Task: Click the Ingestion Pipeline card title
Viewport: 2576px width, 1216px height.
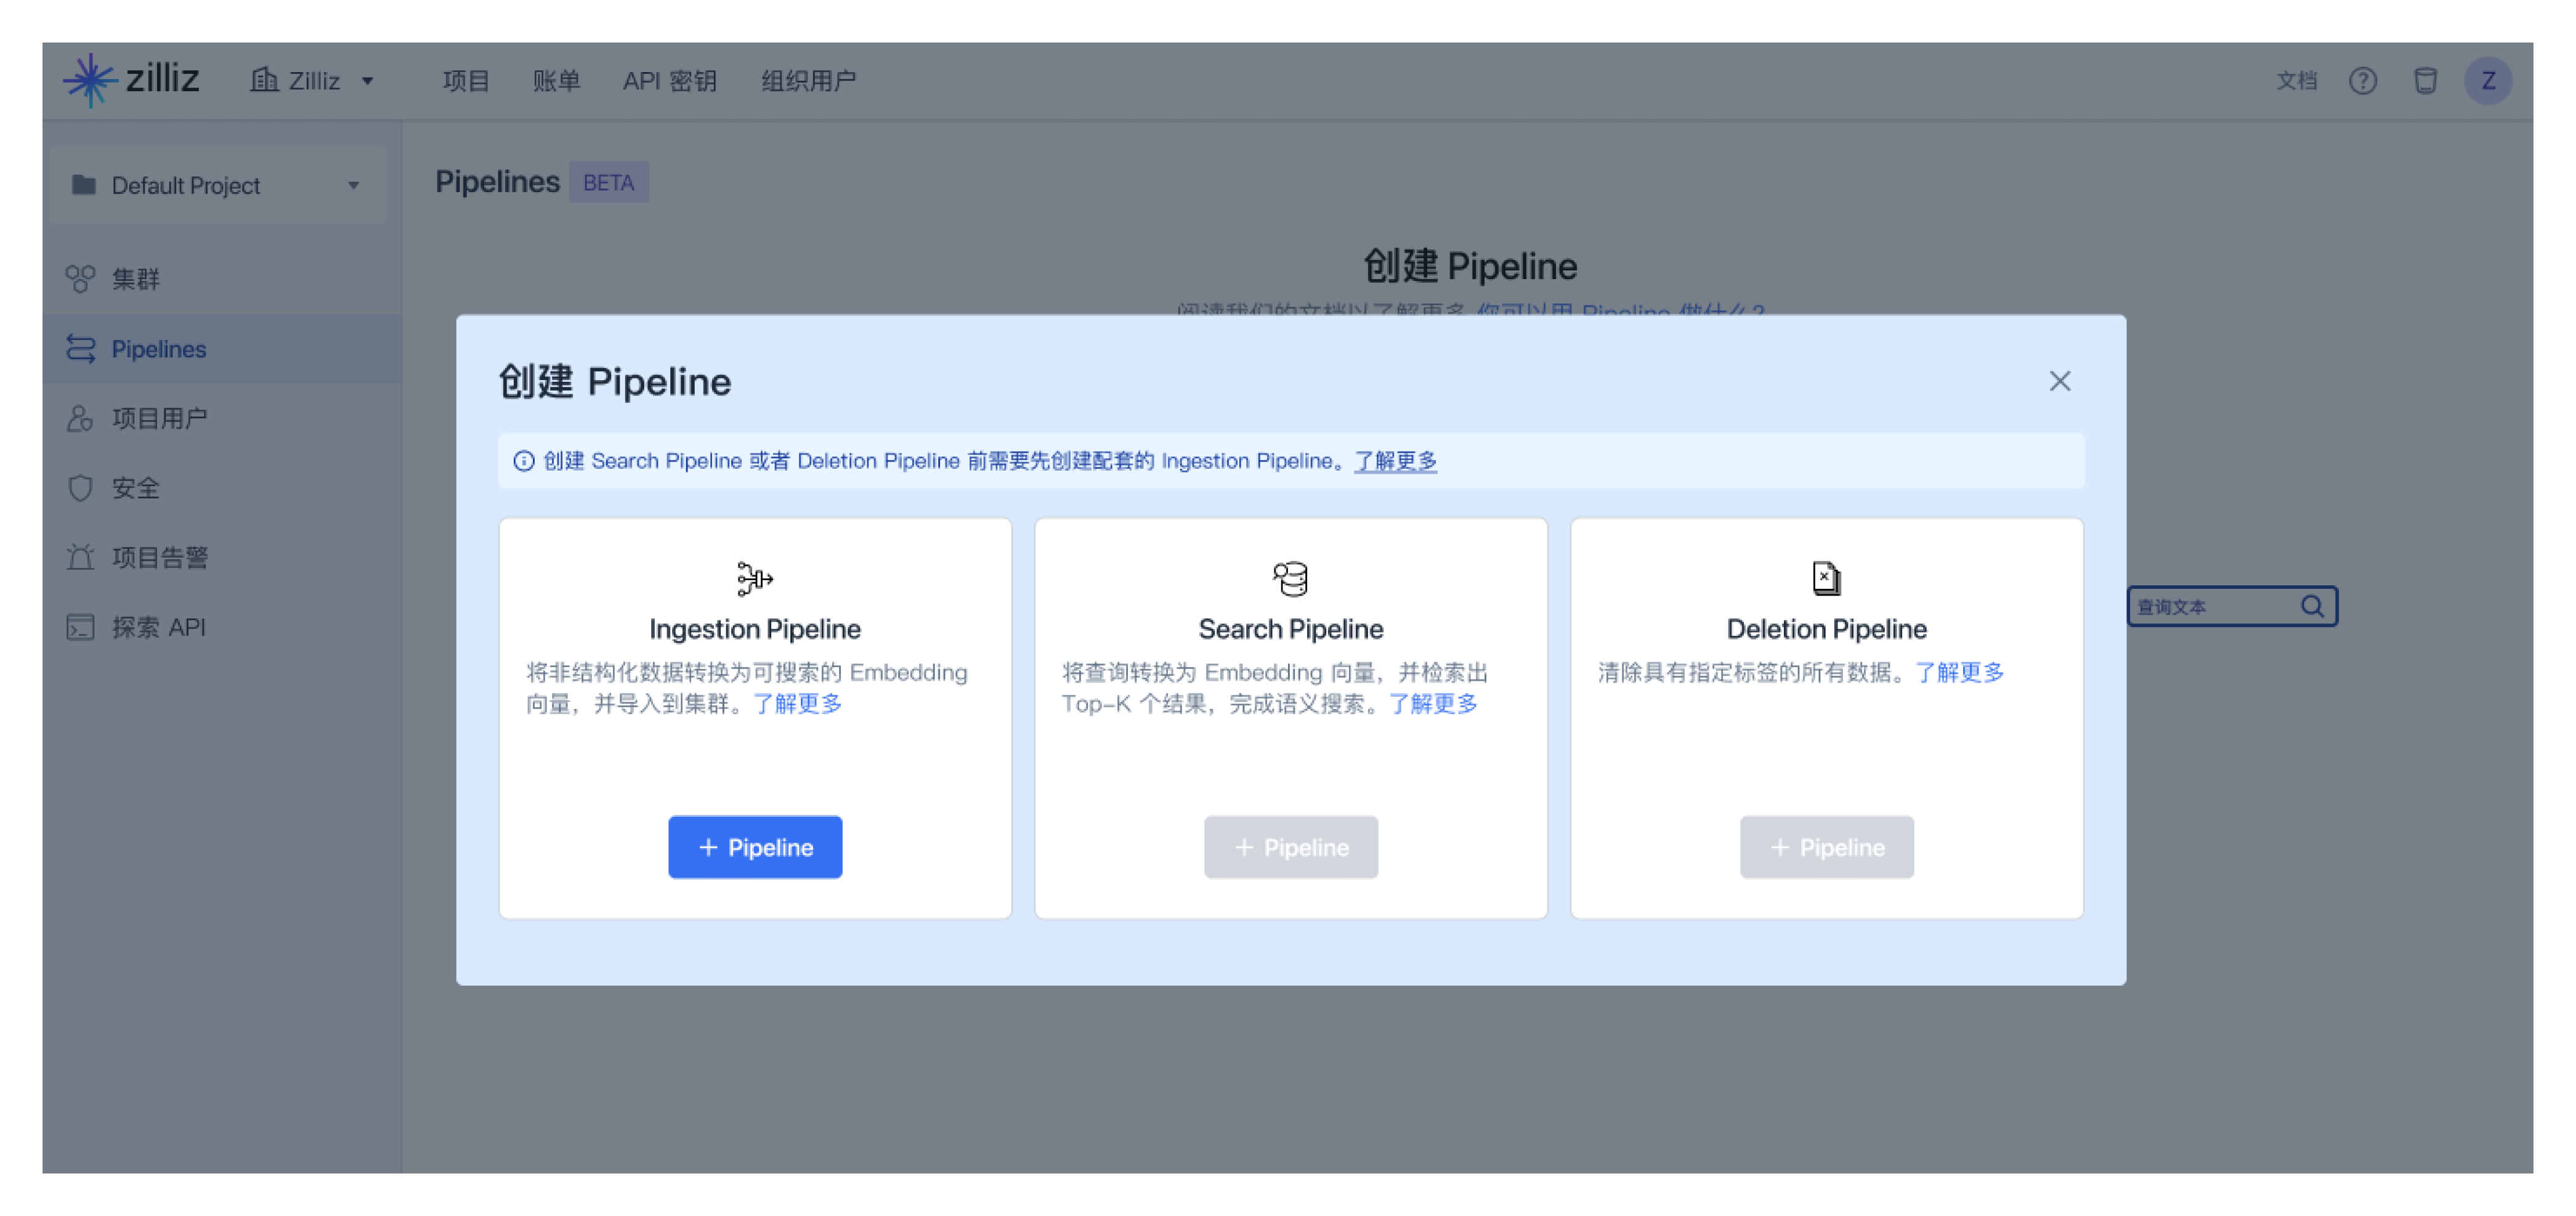Action: [755, 629]
